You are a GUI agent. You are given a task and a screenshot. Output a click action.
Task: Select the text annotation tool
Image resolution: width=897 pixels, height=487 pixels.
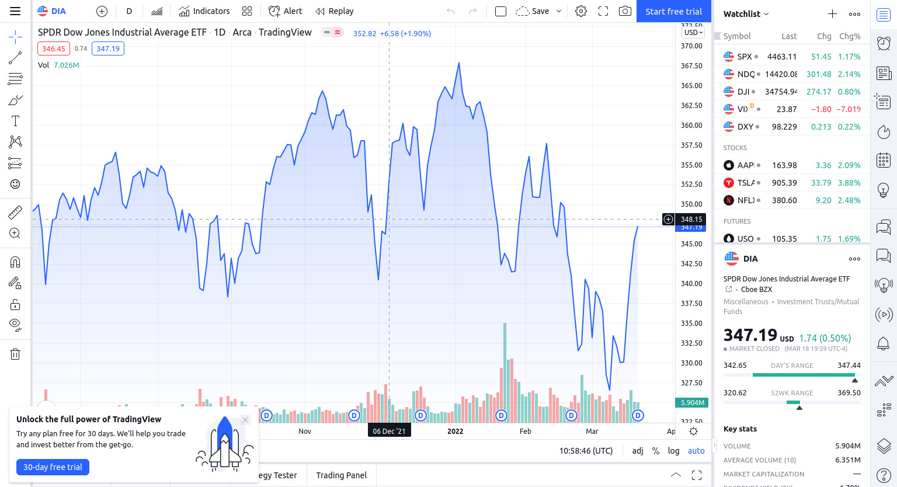point(15,121)
